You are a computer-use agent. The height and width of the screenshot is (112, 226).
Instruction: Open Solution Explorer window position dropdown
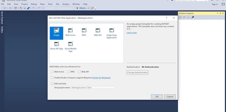tap(217, 13)
